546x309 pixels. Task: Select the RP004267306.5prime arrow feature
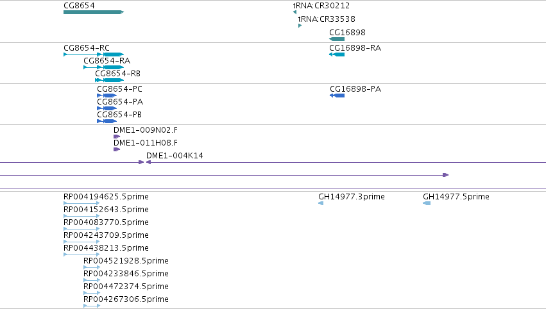pos(92,306)
